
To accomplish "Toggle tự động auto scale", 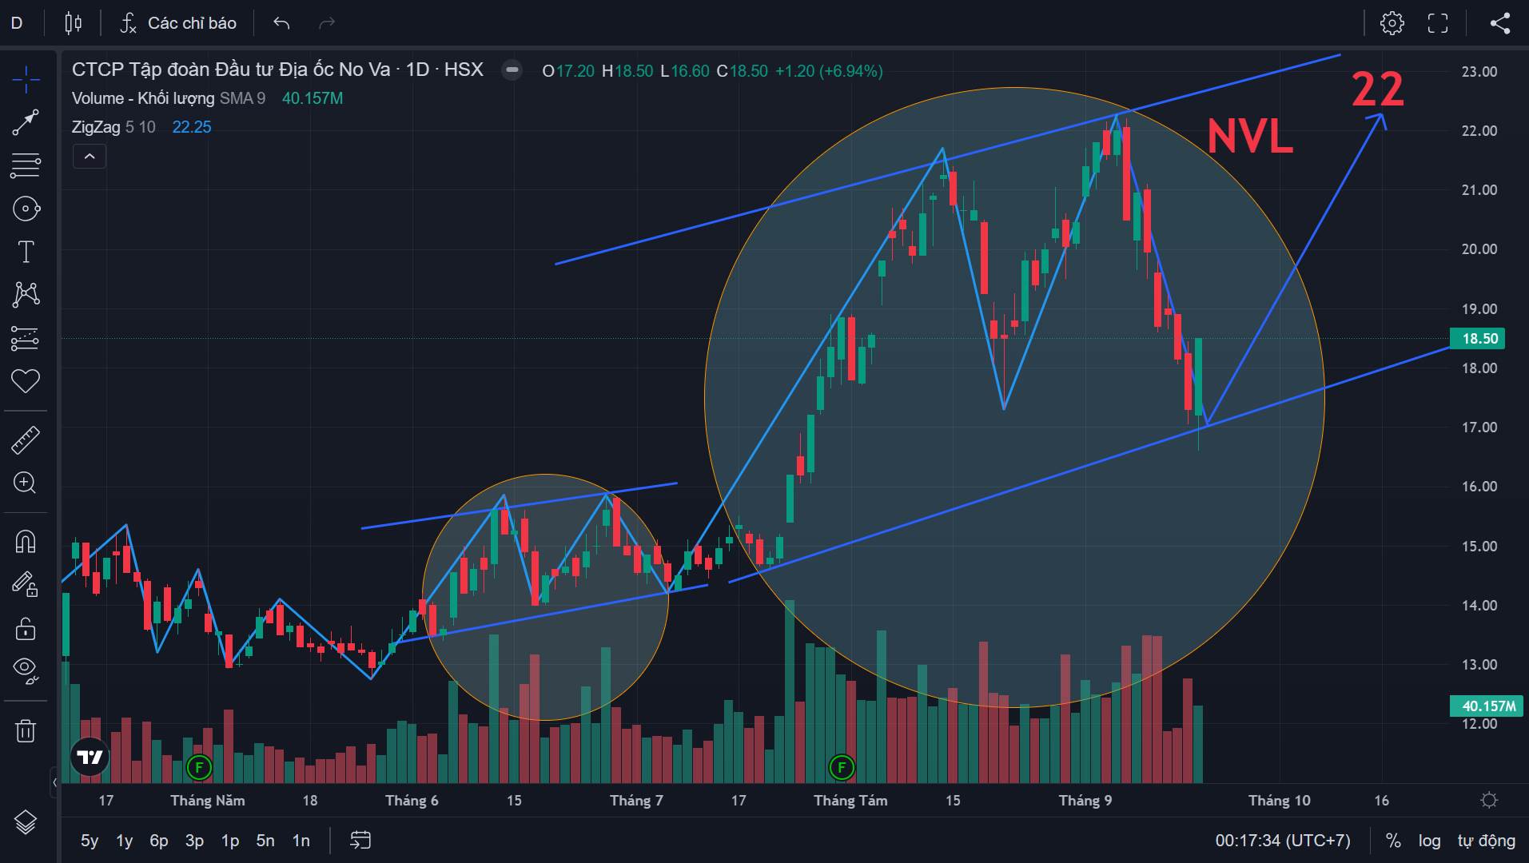I will 1487,841.
